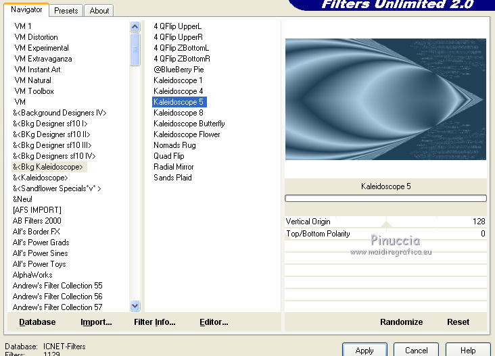
Task: Select the Navigator tab
Action: 26,9
